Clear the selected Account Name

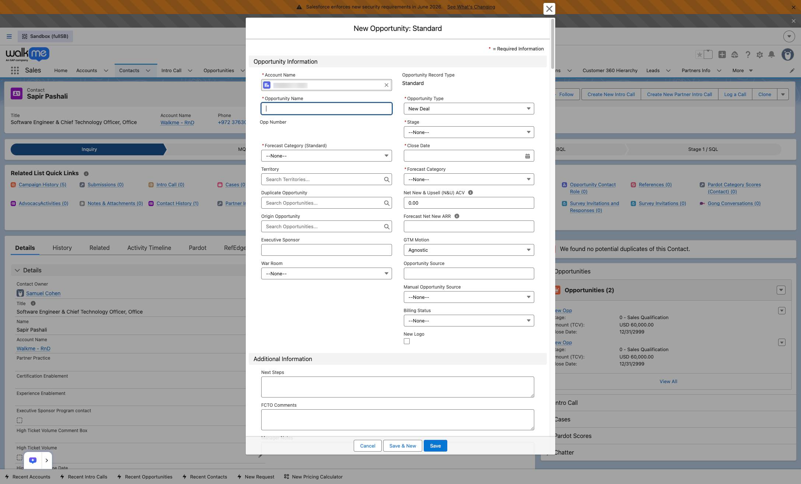pyautogui.click(x=386, y=85)
